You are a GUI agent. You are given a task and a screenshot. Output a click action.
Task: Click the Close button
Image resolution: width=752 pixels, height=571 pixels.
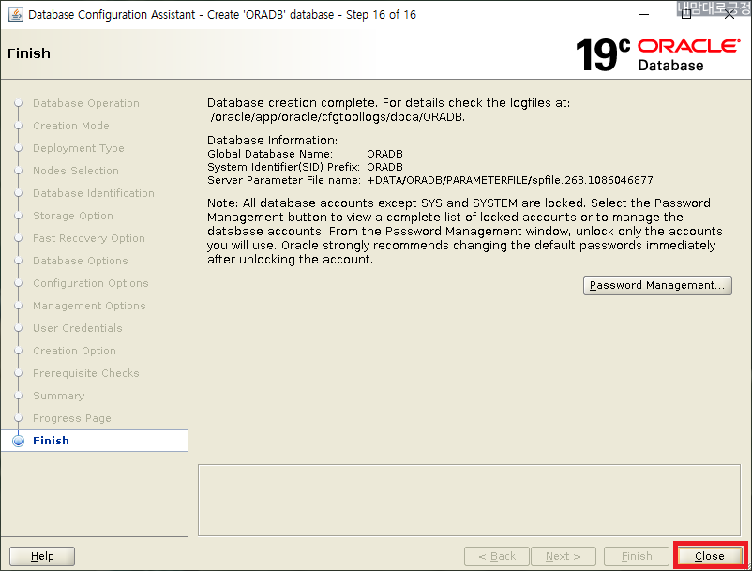click(x=709, y=556)
